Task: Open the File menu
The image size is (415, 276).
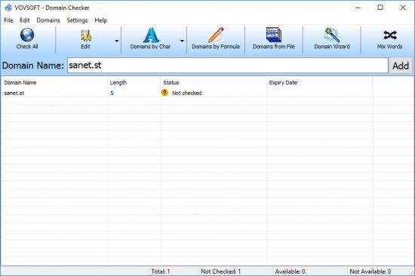Action: [8, 20]
